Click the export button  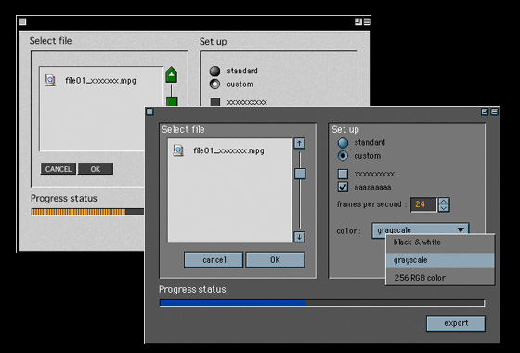tap(456, 323)
